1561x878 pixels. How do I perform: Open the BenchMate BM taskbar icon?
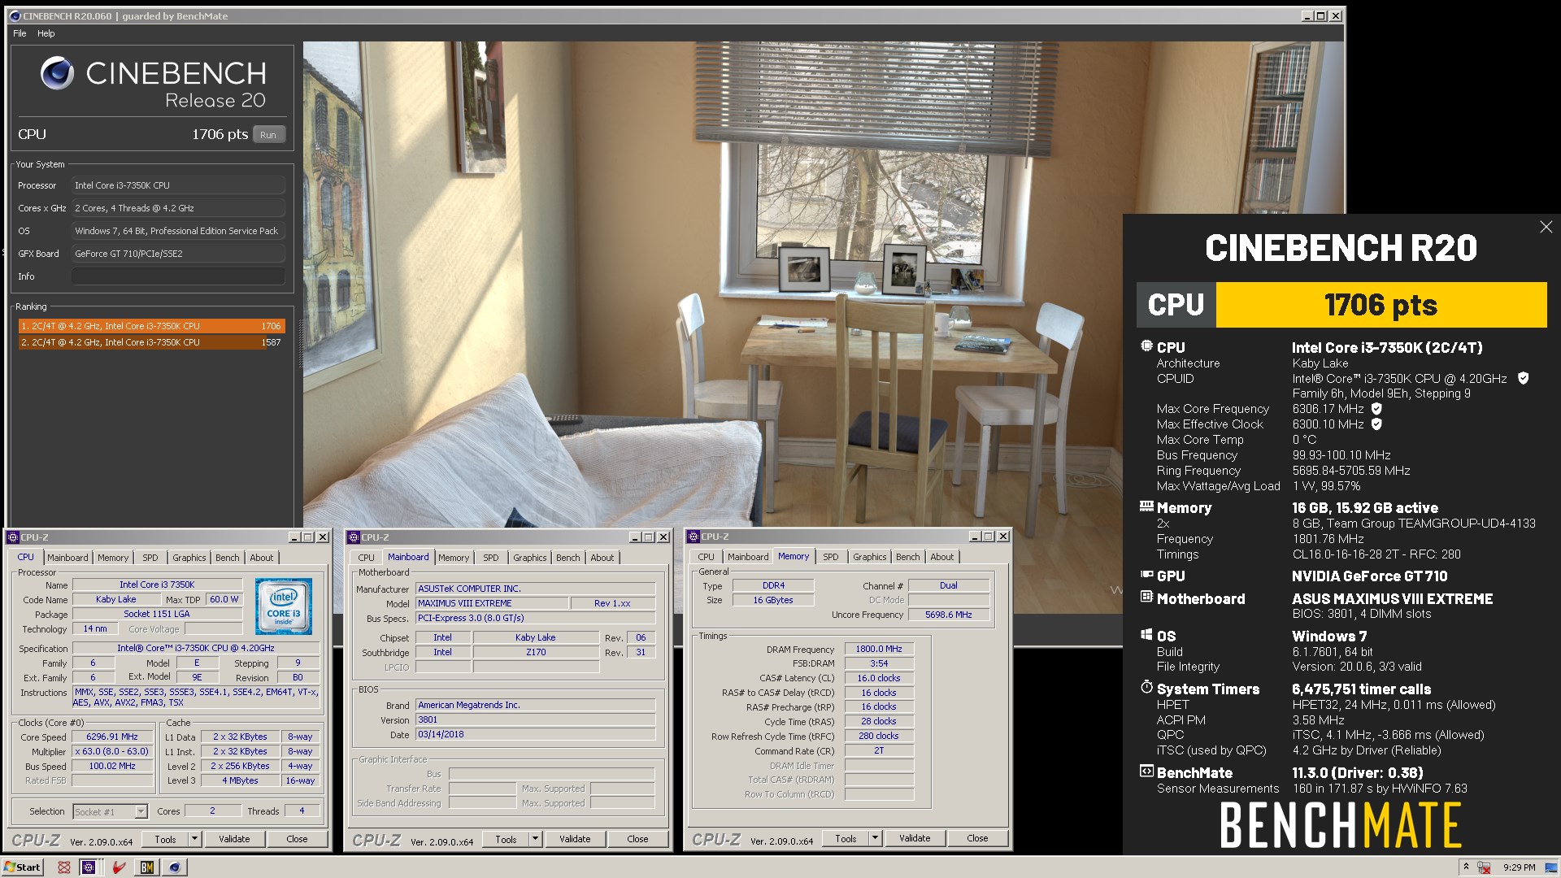147,867
